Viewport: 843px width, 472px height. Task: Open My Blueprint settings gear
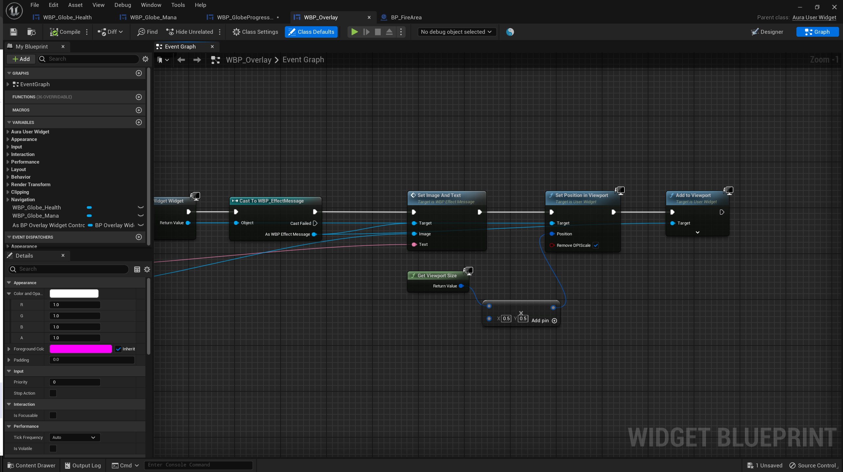pyautogui.click(x=145, y=59)
